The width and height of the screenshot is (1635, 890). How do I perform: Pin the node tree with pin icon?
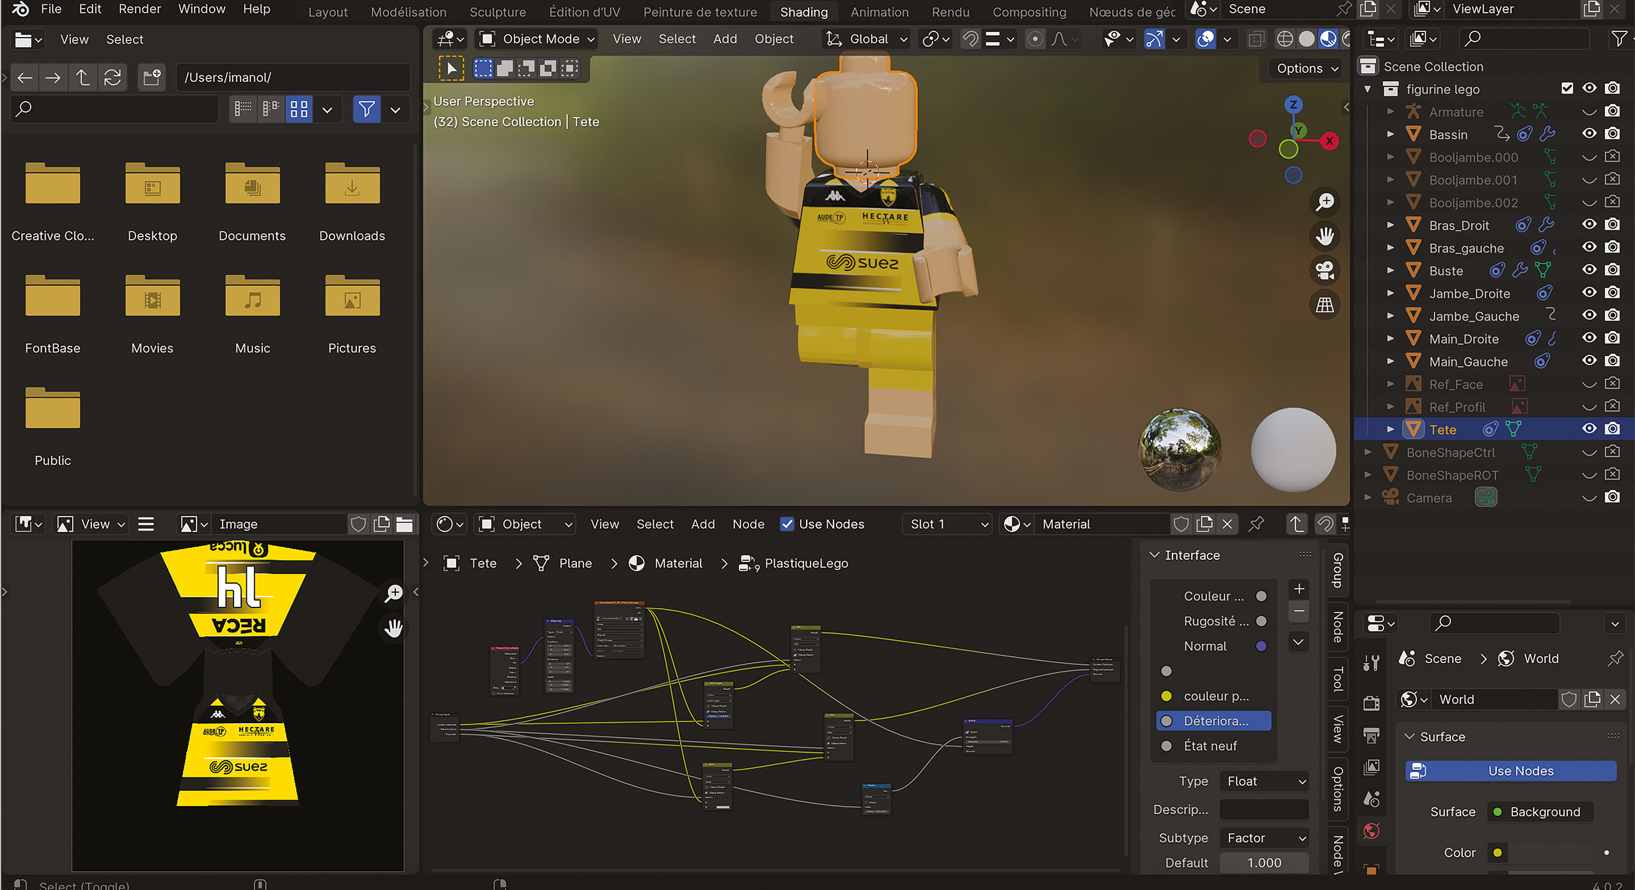(x=1256, y=524)
